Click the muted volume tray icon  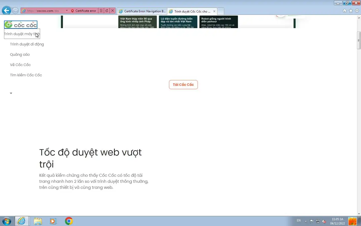[x=324, y=221]
